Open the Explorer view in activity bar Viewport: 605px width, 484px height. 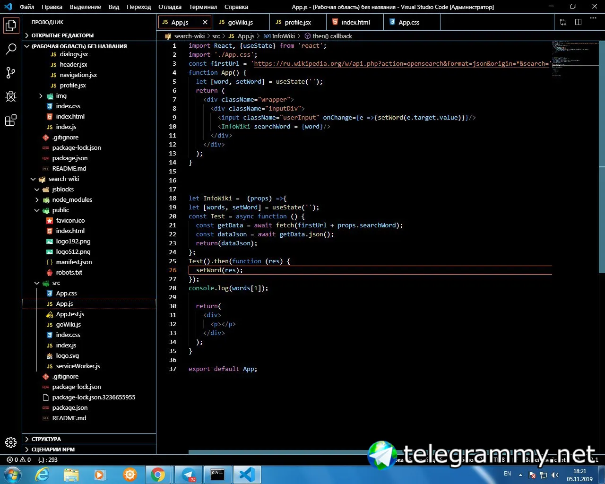11,26
